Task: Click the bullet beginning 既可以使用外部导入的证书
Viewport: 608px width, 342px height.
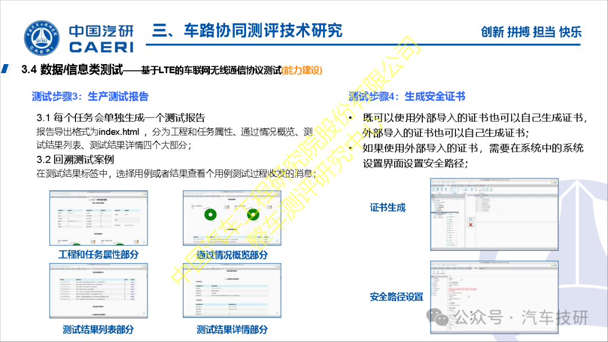Action: [x=475, y=125]
